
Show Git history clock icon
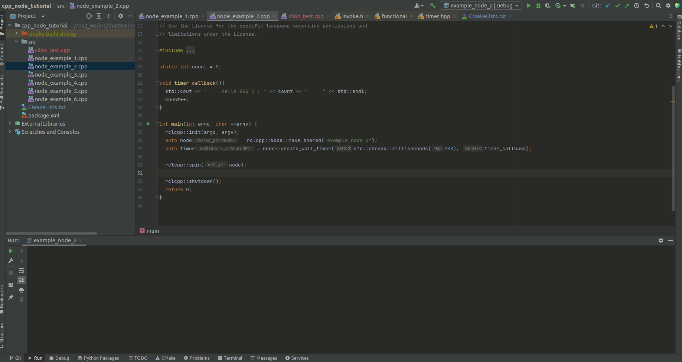pyautogui.click(x=637, y=6)
